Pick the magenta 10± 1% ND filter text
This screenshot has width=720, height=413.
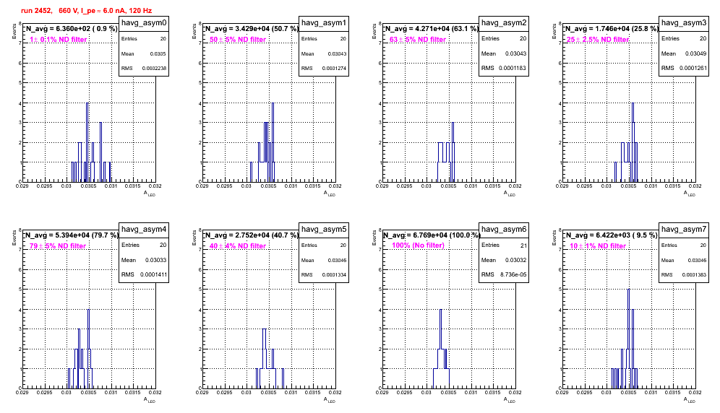[598, 246]
